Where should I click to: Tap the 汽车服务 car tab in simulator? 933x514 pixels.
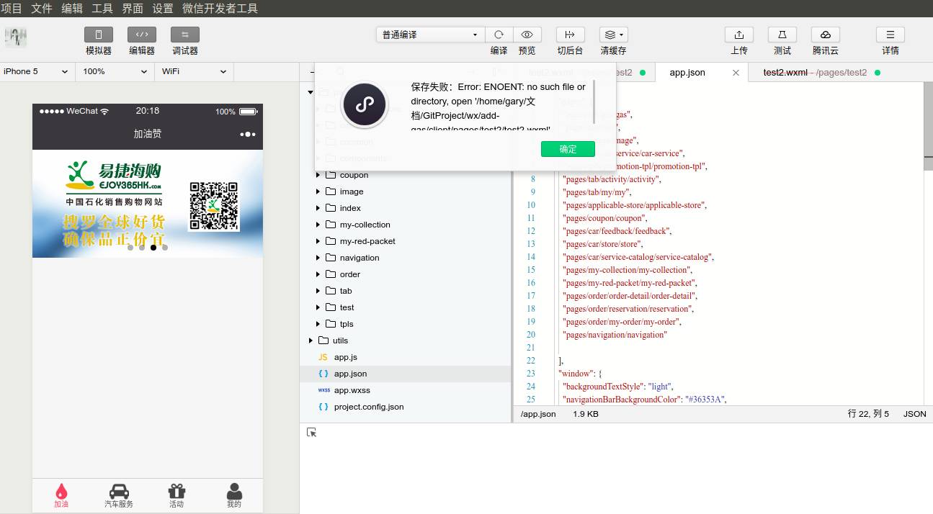click(119, 495)
